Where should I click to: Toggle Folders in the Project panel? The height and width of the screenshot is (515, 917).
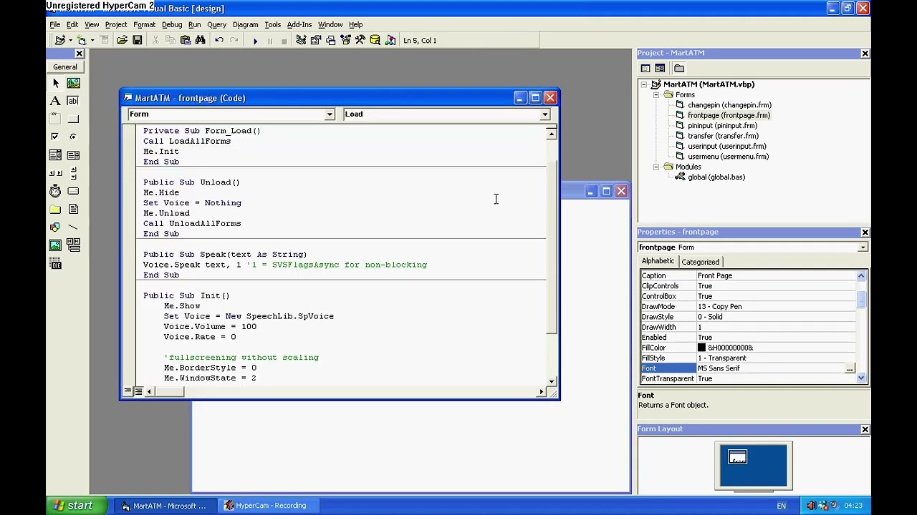click(679, 69)
